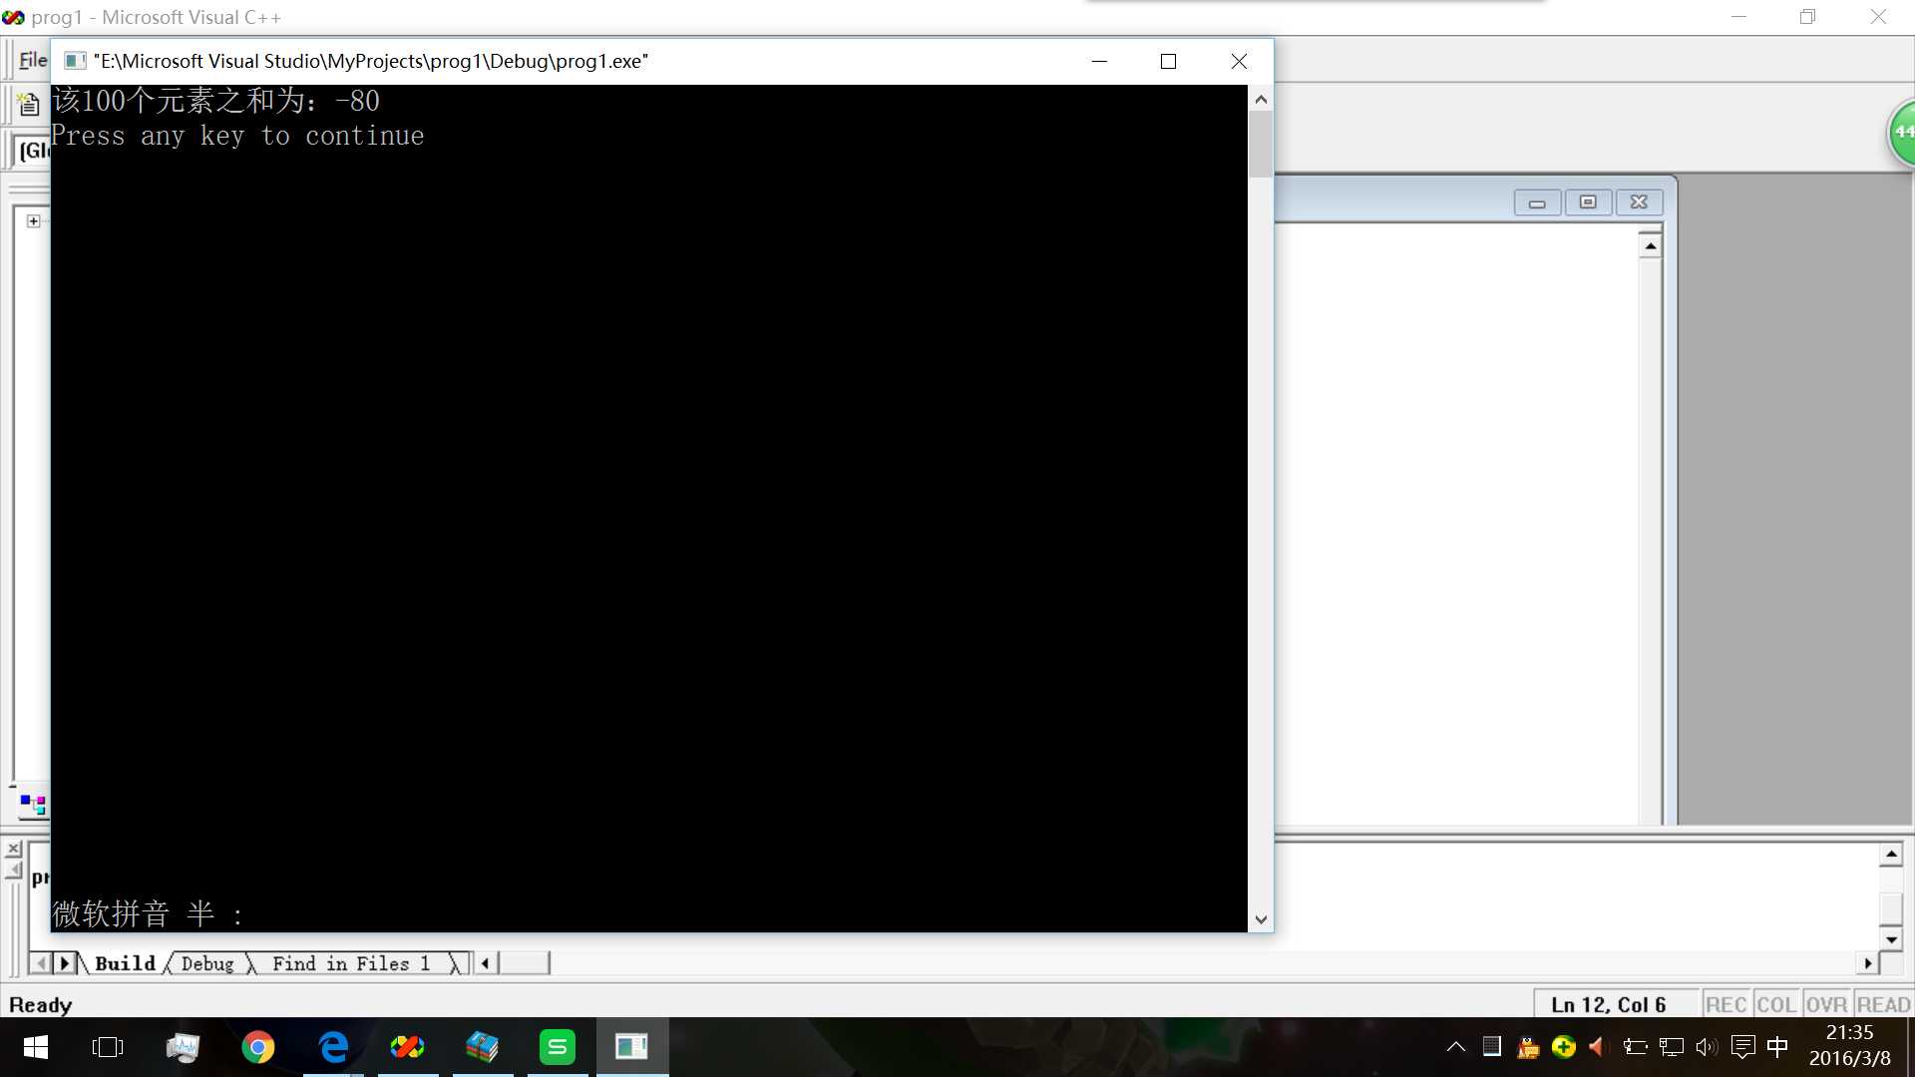This screenshot has width=1915, height=1077.
Task: Click the REC status bar indicator
Action: point(1725,1004)
